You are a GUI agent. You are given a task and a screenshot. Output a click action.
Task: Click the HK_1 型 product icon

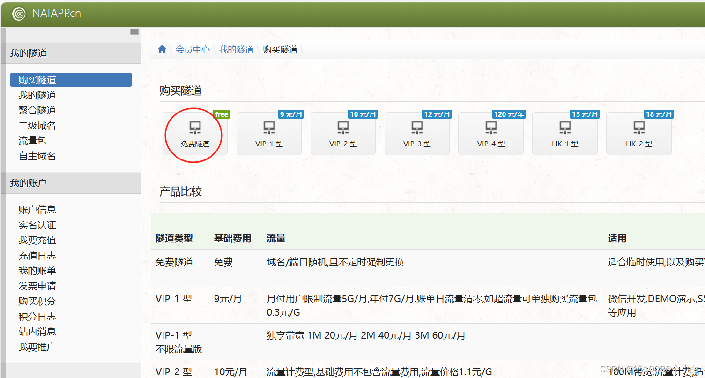tap(564, 127)
